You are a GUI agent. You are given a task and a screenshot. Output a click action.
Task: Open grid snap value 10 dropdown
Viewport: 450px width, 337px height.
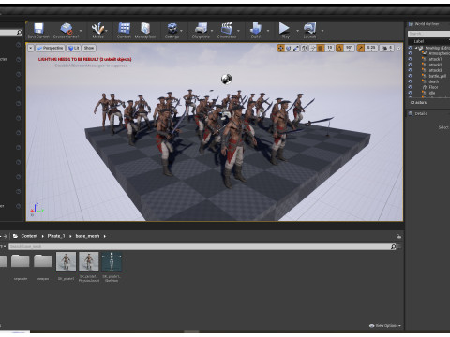pos(329,48)
